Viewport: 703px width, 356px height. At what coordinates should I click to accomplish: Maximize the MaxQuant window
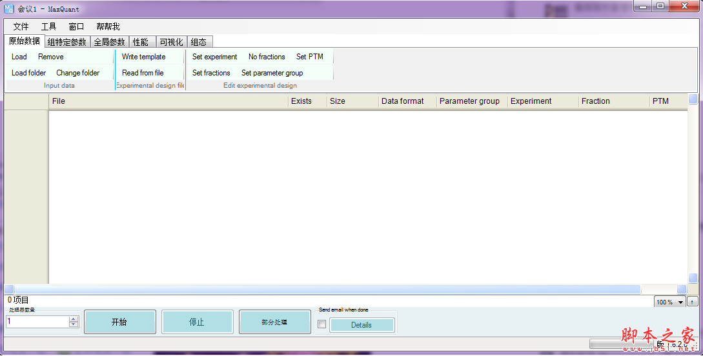pos(660,6)
